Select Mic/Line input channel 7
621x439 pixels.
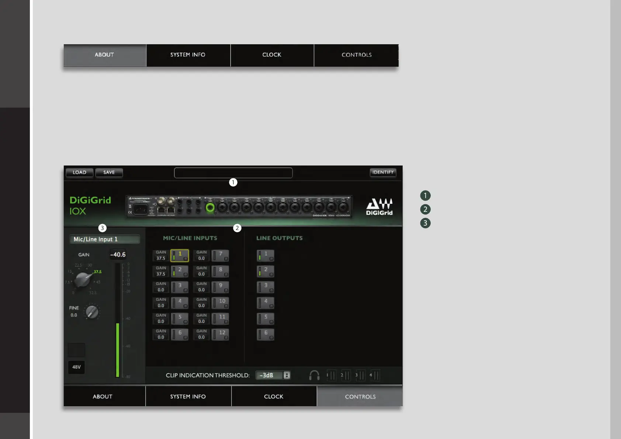pos(220,255)
